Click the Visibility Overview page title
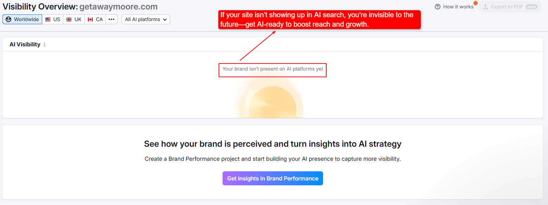The image size is (548, 205). 40,7
